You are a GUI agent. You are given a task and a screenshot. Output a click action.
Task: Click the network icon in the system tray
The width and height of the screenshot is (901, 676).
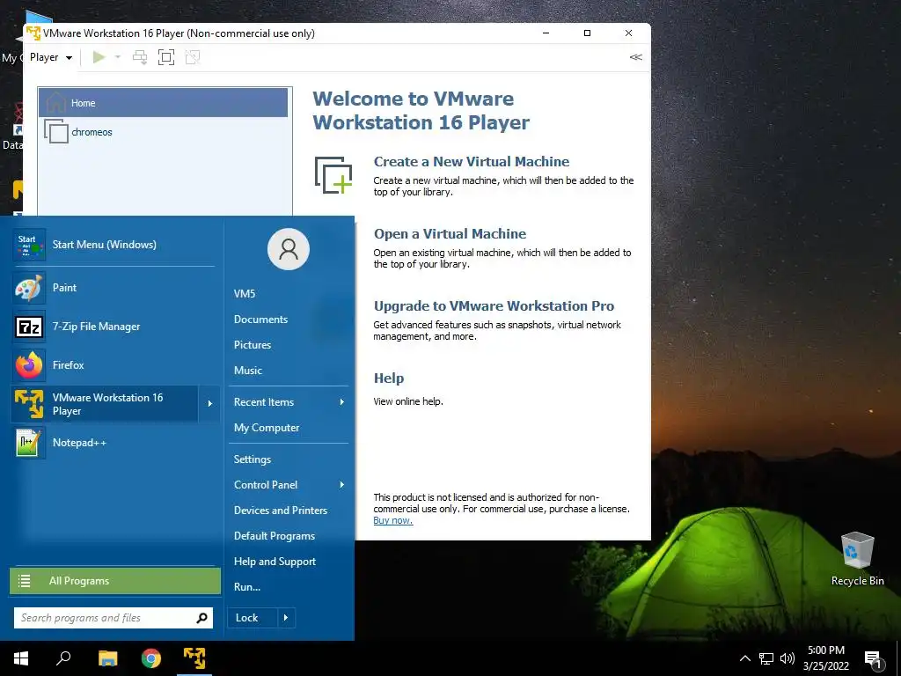pos(766,658)
